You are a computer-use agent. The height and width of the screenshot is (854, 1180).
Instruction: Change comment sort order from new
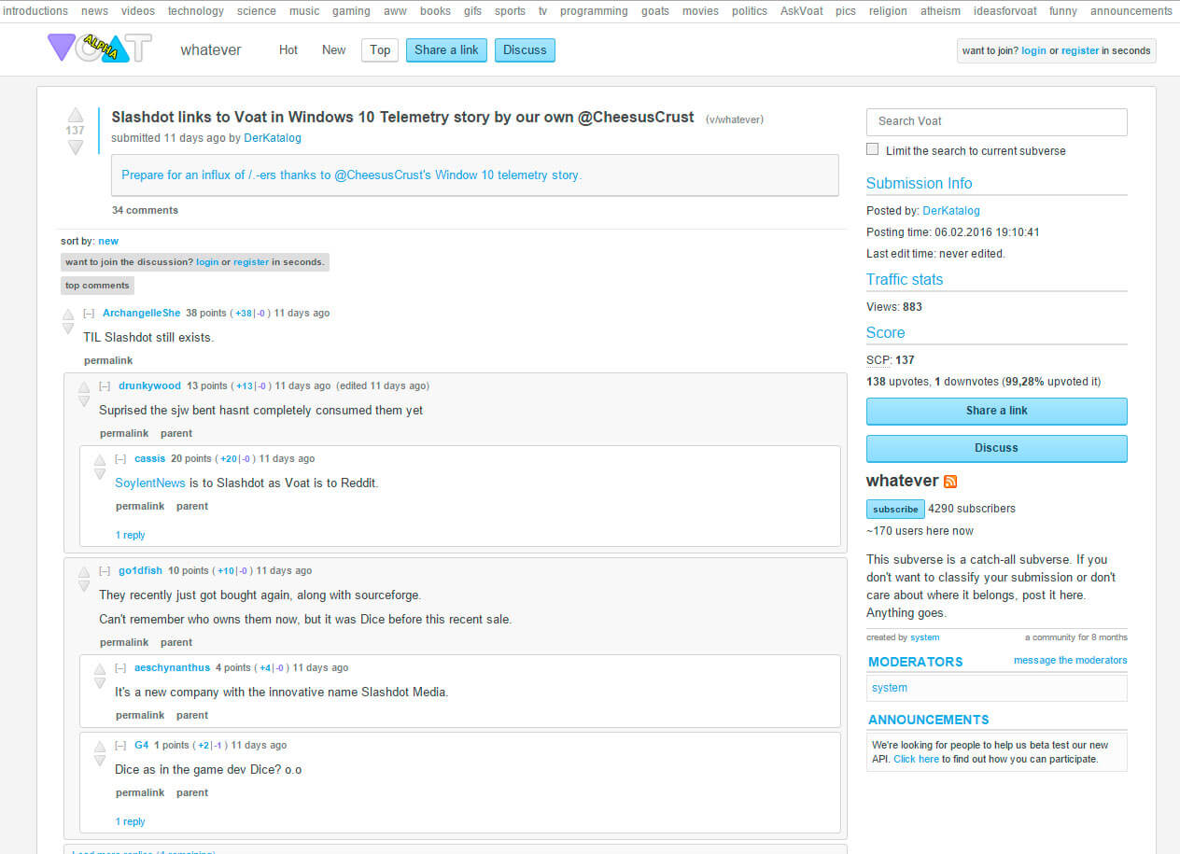108,241
